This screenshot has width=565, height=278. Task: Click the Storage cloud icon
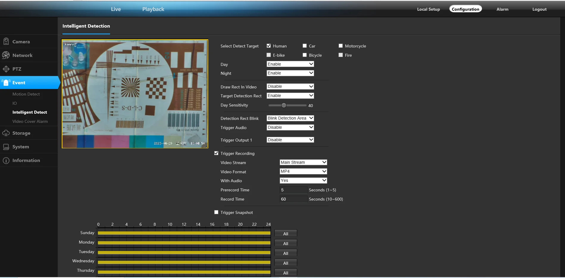click(6, 133)
